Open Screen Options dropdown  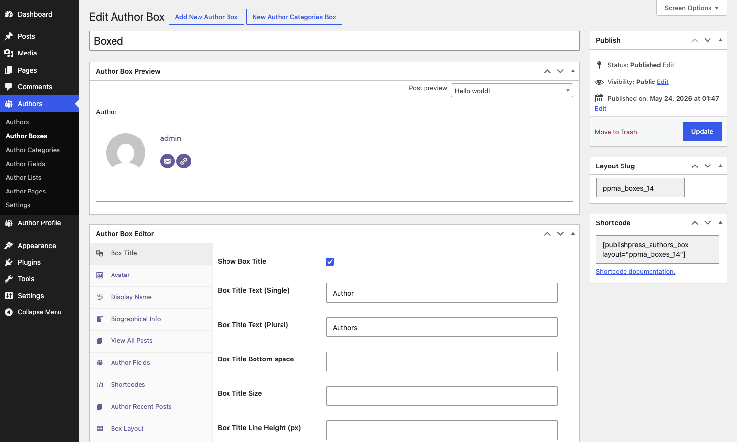click(x=692, y=8)
